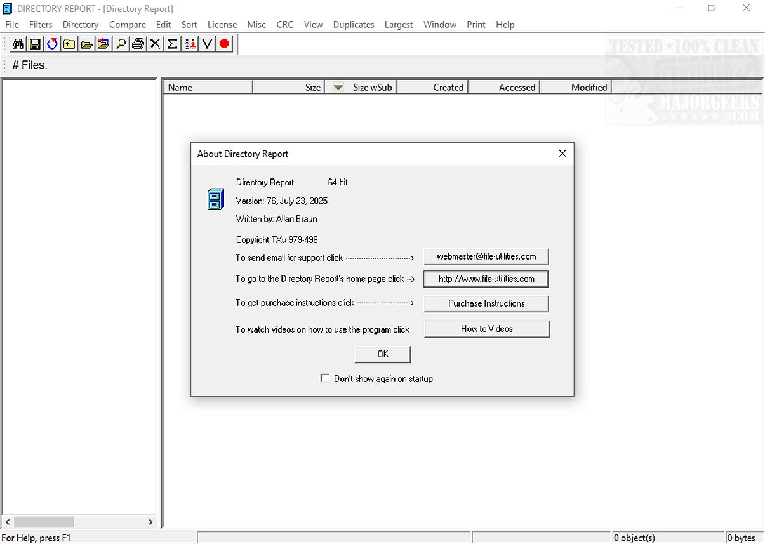Click the red stop circle icon
765x544 pixels.
(x=224, y=44)
